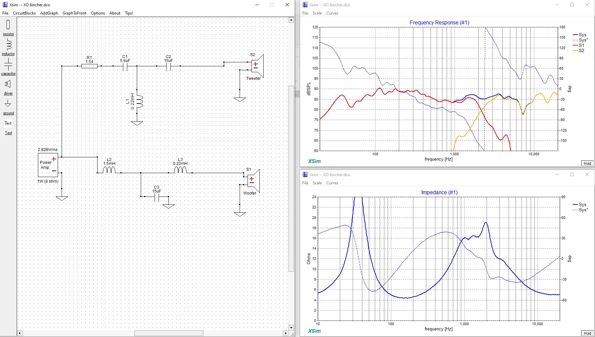595x337 pixels.
Task: Open the About menu
Action: pos(115,13)
